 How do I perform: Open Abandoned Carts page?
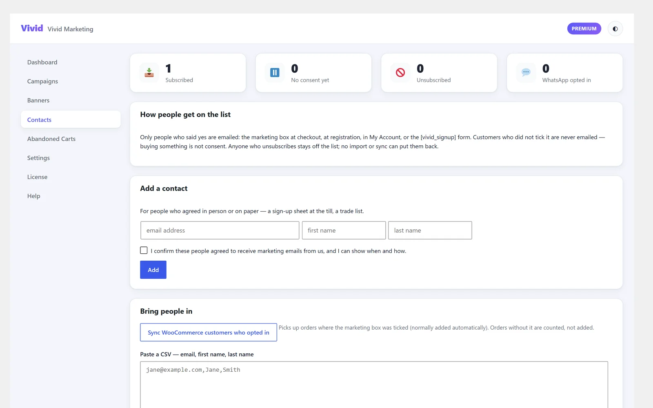point(71,139)
